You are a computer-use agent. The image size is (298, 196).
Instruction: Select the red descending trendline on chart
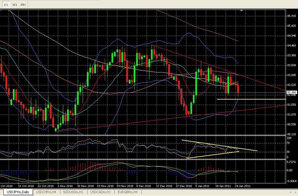218,68
